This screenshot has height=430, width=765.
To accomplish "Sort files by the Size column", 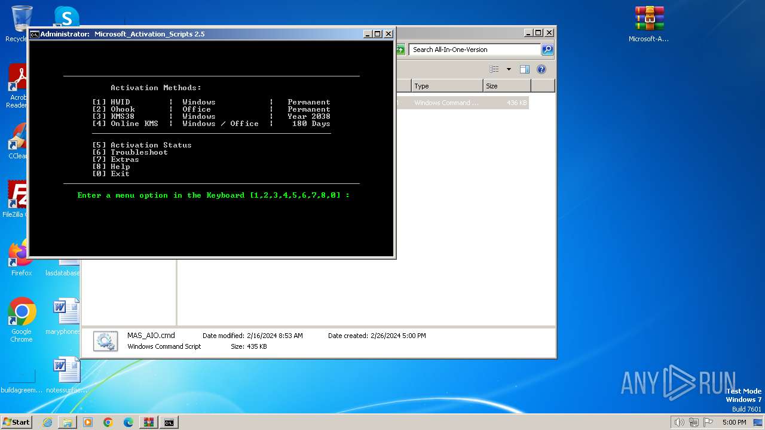I will point(507,86).
